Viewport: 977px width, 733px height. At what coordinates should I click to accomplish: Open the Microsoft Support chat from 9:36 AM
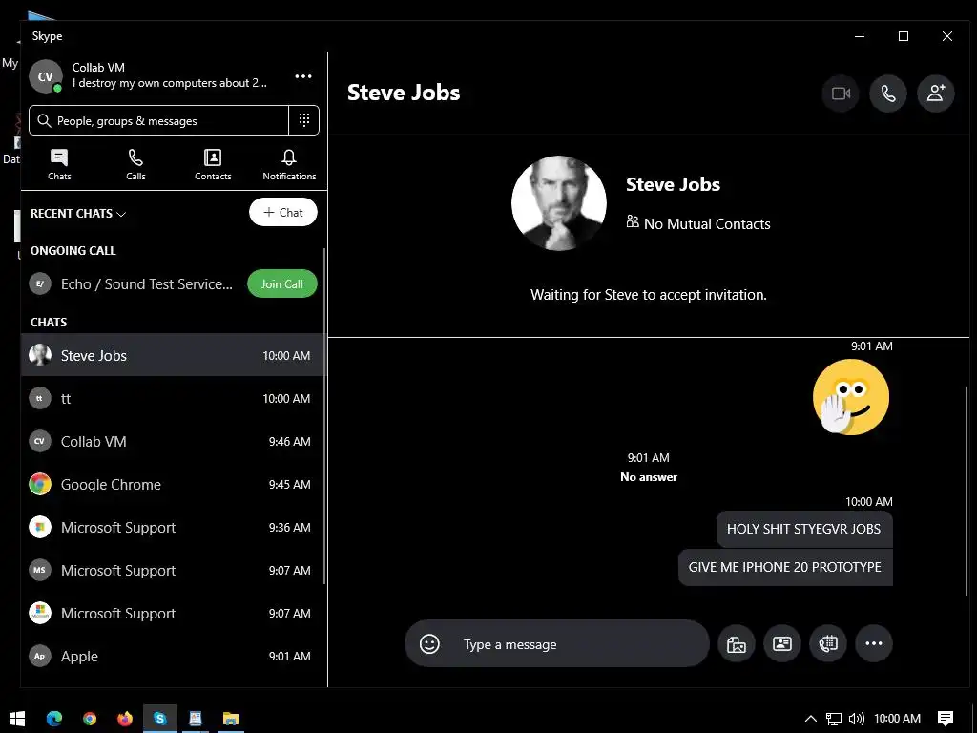(173, 527)
